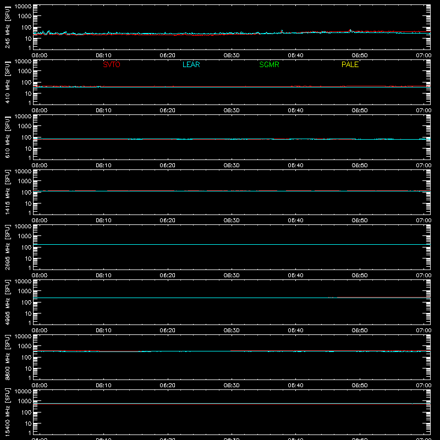Click the 1000 y-axis label of 2695 MHz panel
Screen dimensions: 440x440
point(25,237)
